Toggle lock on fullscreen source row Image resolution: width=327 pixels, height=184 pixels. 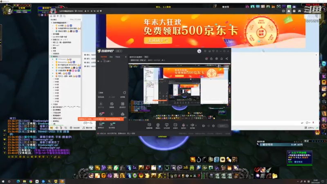tap(101, 61)
